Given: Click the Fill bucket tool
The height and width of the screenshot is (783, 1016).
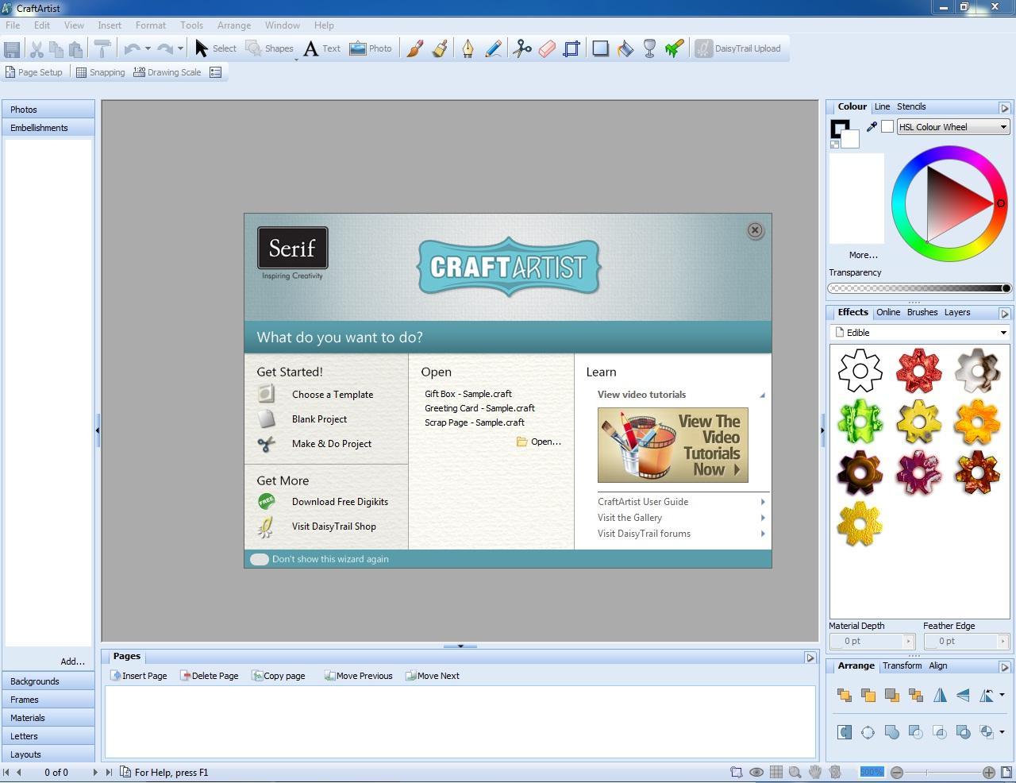Looking at the screenshot, I should pos(625,48).
